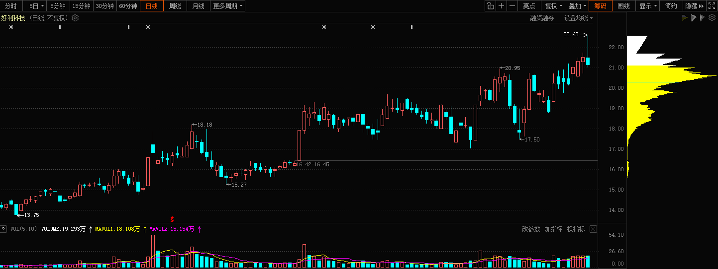Open settings gear beside 好利科技 title
Screen dimensions: 718x269
pyautogui.click(x=75, y=18)
